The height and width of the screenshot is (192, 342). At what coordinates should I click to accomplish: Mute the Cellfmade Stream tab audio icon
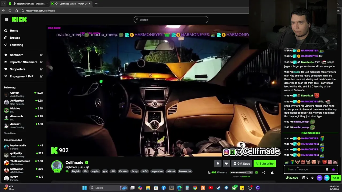(57, 3)
